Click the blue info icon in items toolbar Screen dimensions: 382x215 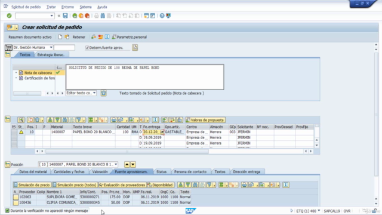pyautogui.click(x=155, y=119)
